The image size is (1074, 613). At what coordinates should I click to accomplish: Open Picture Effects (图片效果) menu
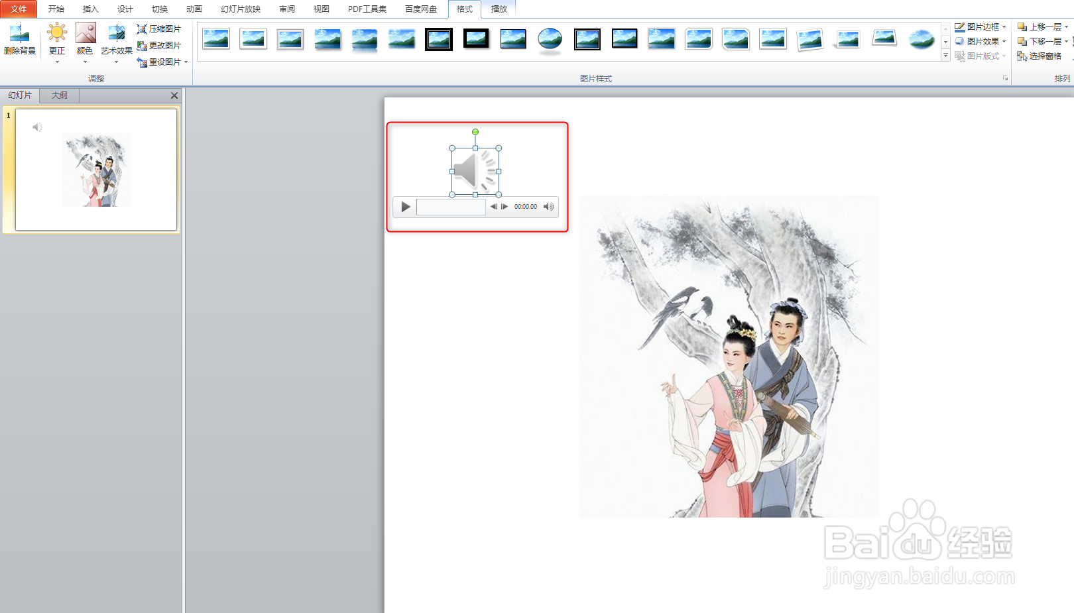(981, 41)
